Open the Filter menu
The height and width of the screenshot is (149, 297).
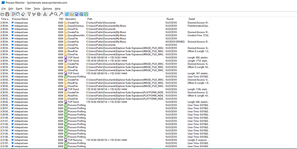coord(28,9)
